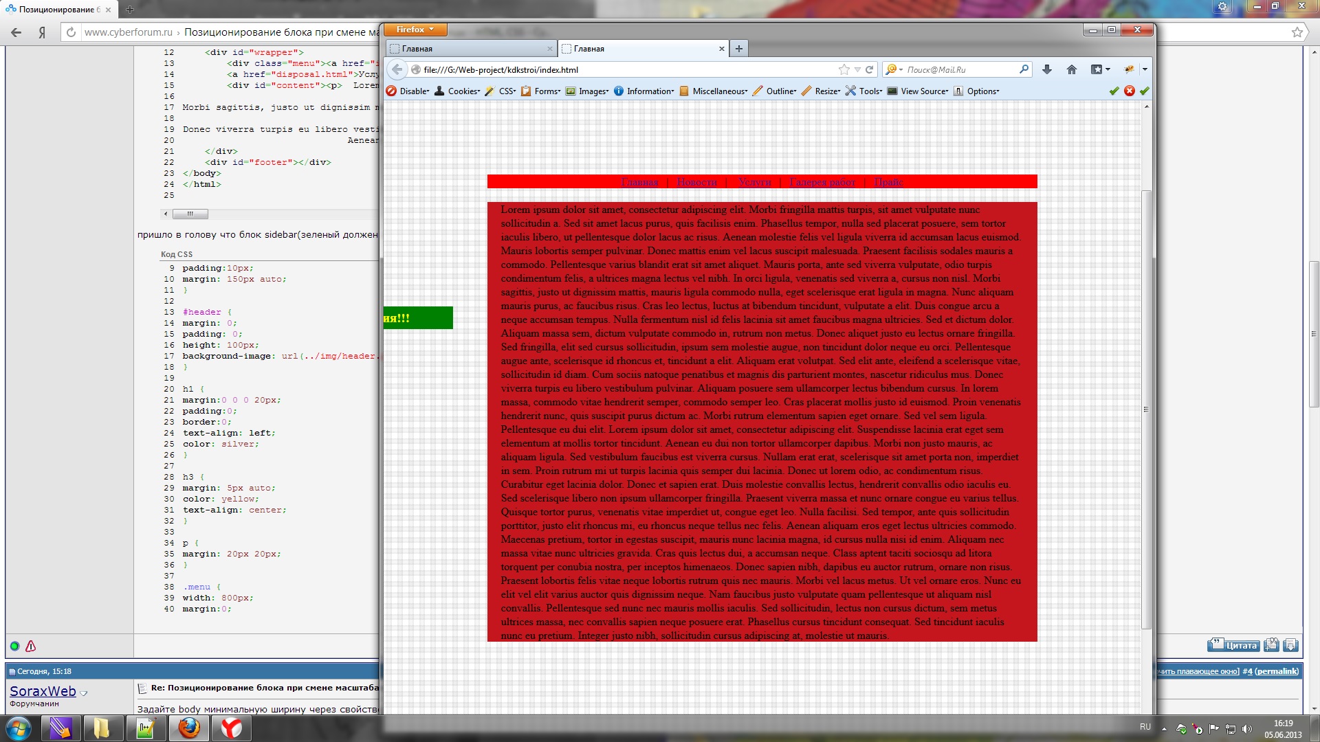Click the SoraxWeb username link
This screenshot has height=742, width=1320.
(43, 691)
